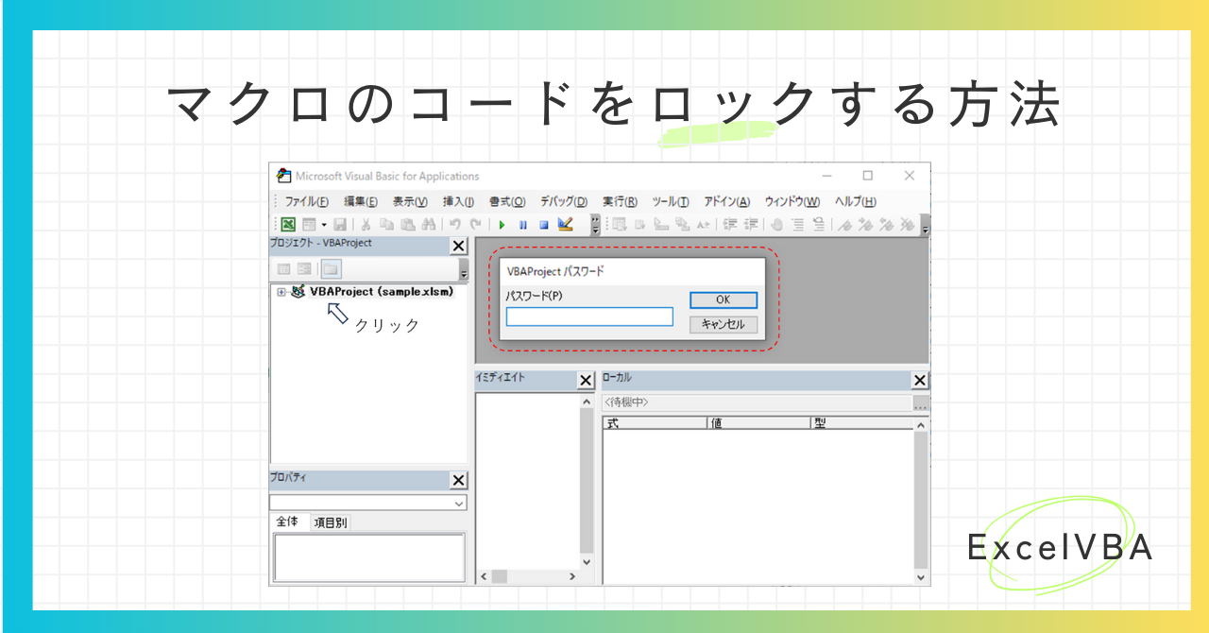Click the Break pause icon
This screenshot has width=1209, height=633.
[x=522, y=225]
